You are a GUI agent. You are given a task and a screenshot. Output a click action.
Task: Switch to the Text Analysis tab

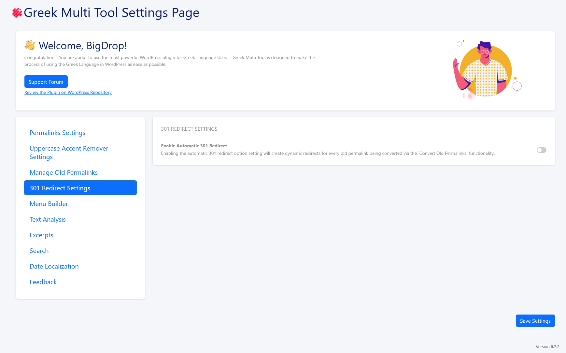48,219
